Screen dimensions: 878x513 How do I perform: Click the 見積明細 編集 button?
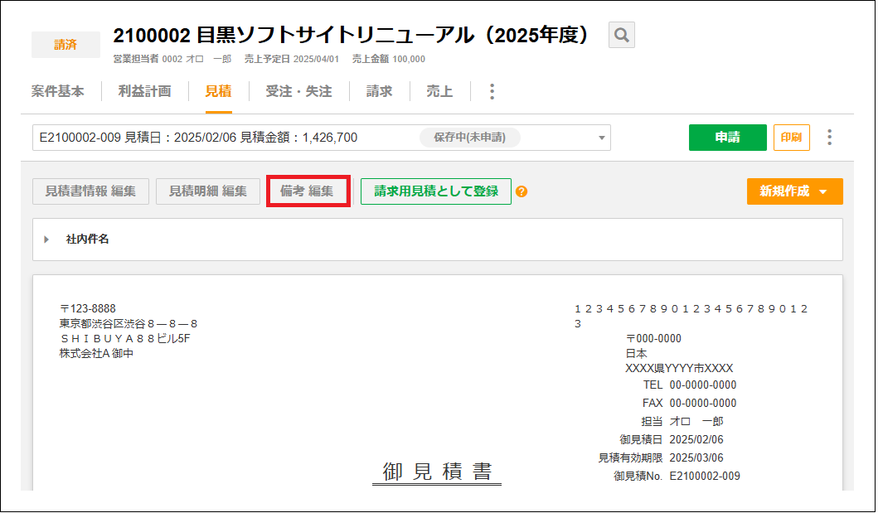pyautogui.click(x=207, y=191)
